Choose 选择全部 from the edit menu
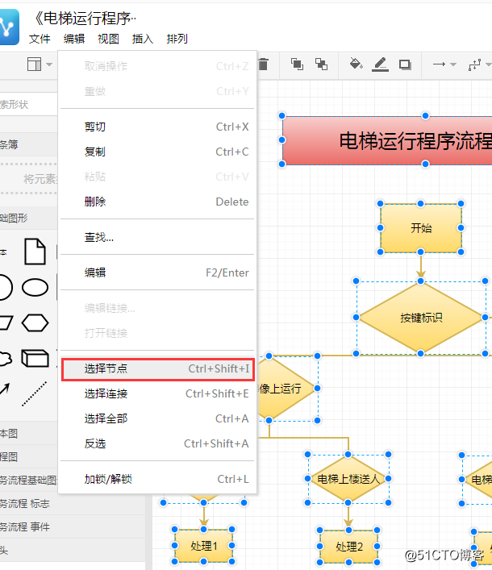492x570 pixels. (157, 418)
